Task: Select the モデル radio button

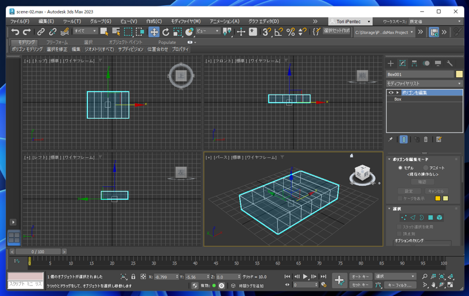Action: click(x=400, y=168)
